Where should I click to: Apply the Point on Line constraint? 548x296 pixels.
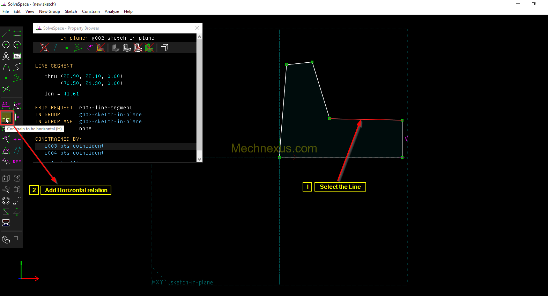point(6,139)
